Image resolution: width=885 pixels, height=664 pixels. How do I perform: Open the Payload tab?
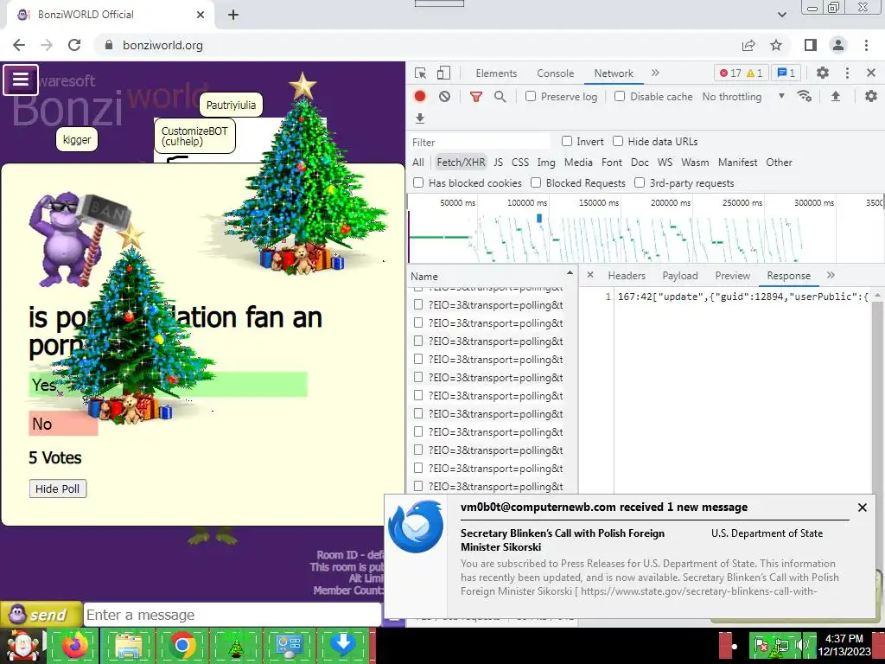click(680, 276)
